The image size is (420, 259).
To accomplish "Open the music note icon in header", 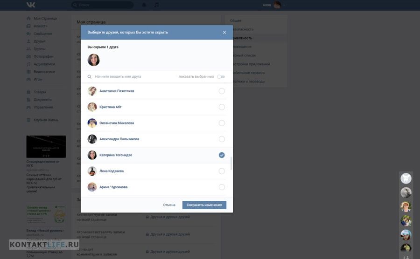I will (157, 5).
